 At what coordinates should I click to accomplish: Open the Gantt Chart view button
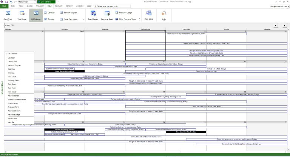(x=8, y=15)
